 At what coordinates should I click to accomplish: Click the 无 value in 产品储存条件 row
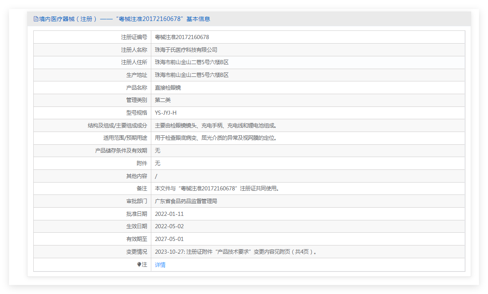point(158,151)
